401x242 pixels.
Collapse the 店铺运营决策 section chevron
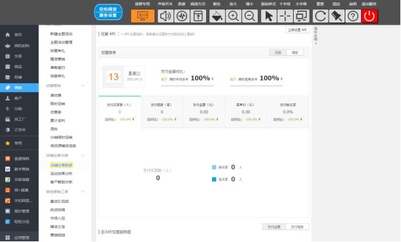pyautogui.click(x=83, y=155)
